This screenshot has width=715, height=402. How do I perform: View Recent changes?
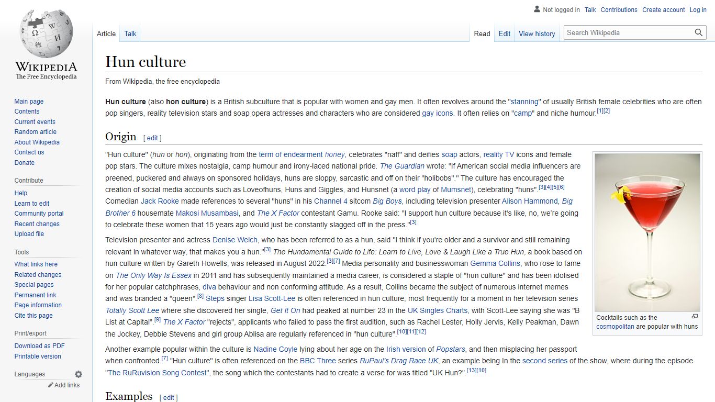pos(37,224)
